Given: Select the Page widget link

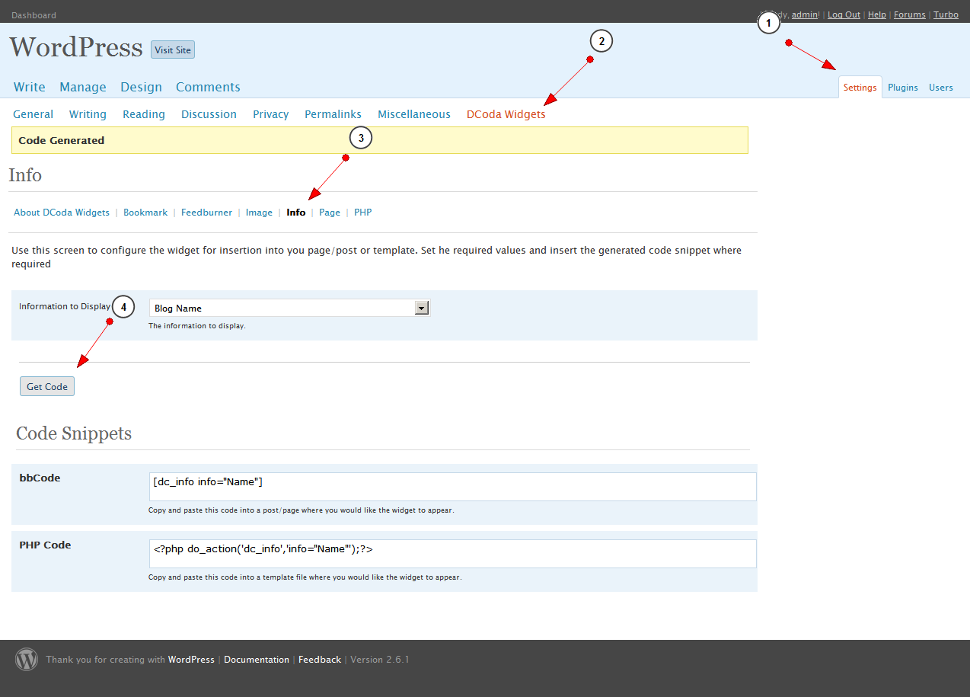Looking at the screenshot, I should point(330,213).
